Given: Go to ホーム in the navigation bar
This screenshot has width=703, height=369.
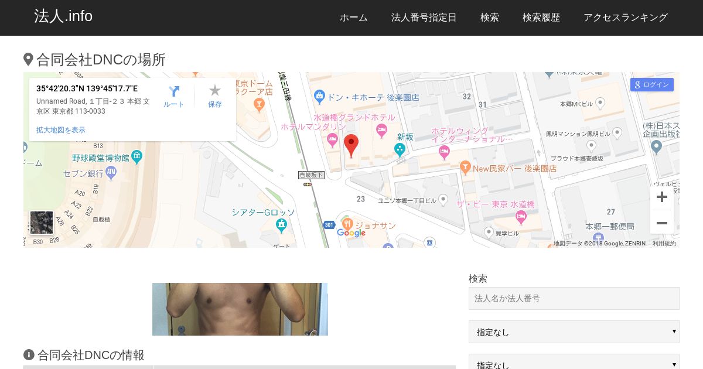Looking at the screenshot, I should 354,18.
